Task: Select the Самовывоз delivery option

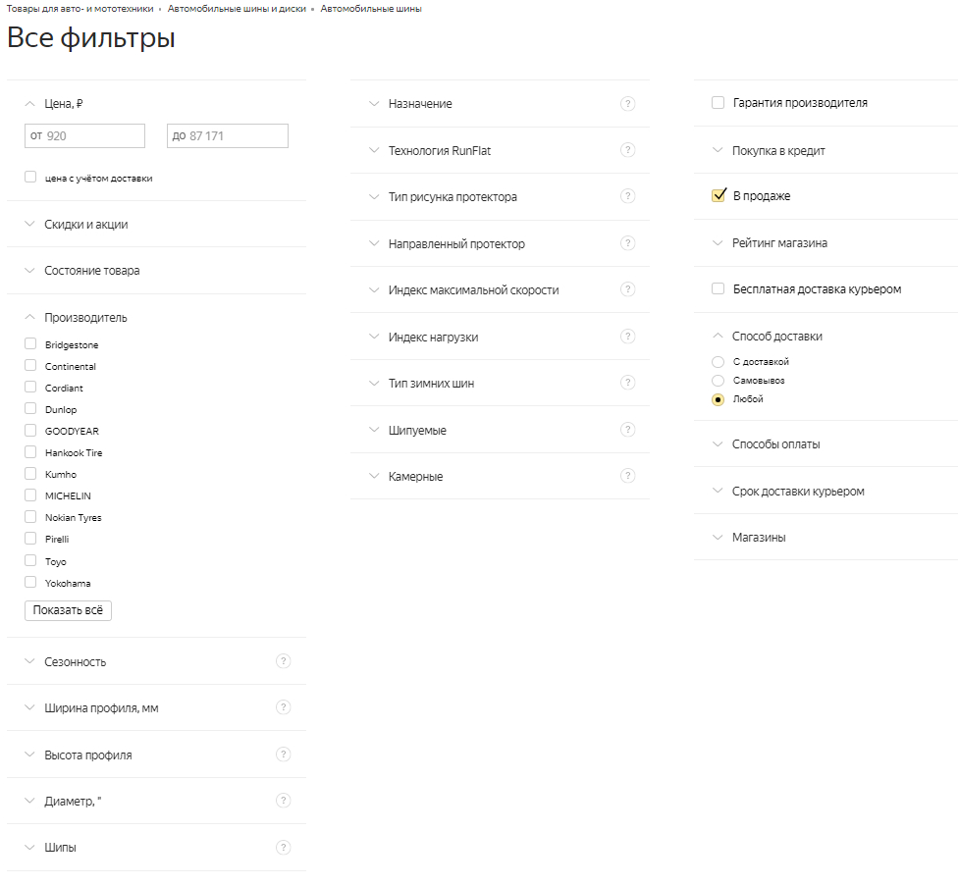Action: coord(718,381)
